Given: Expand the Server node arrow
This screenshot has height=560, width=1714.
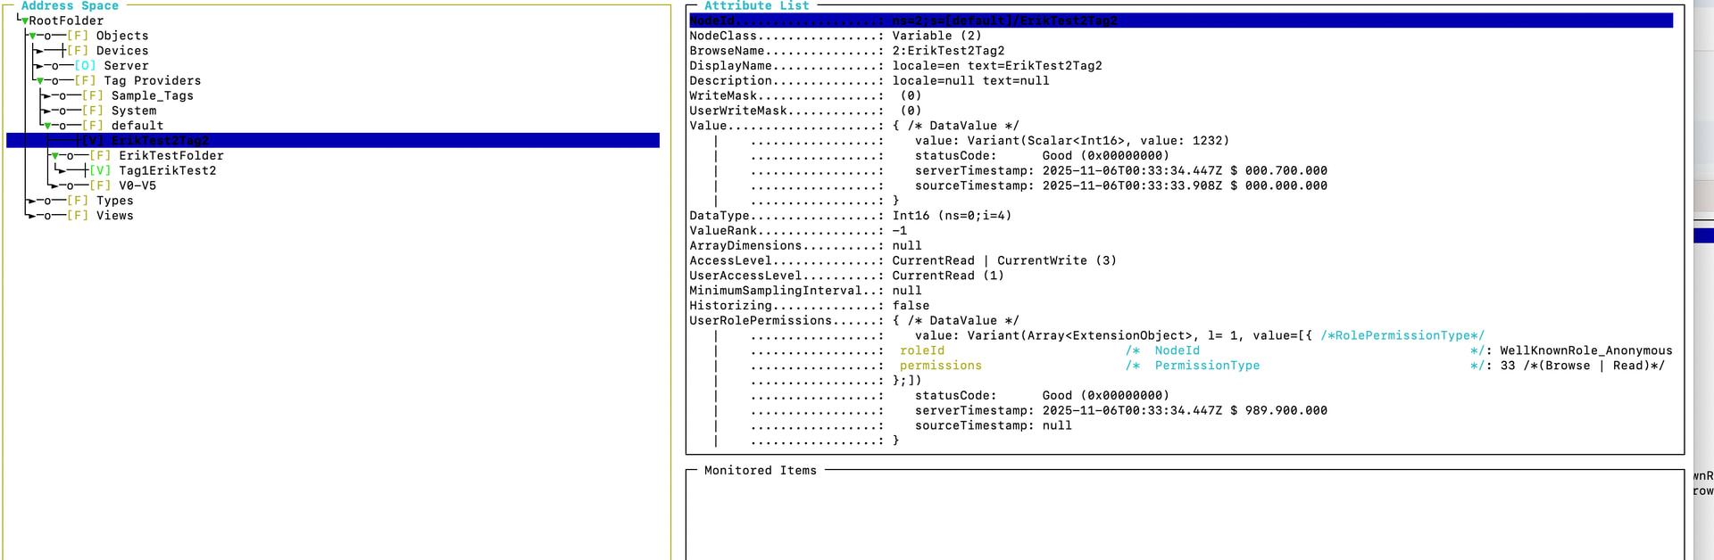Looking at the screenshot, I should pyautogui.click(x=38, y=66).
